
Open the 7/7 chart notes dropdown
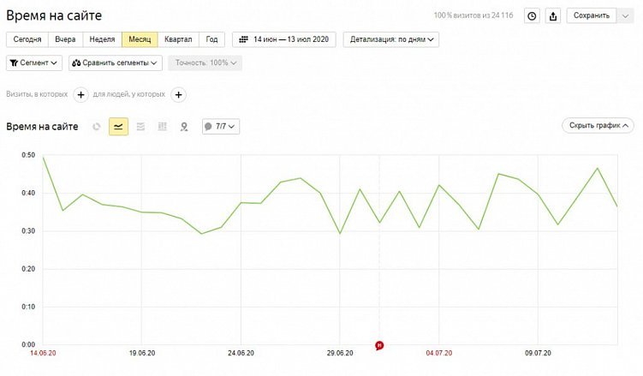pos(221,126)
